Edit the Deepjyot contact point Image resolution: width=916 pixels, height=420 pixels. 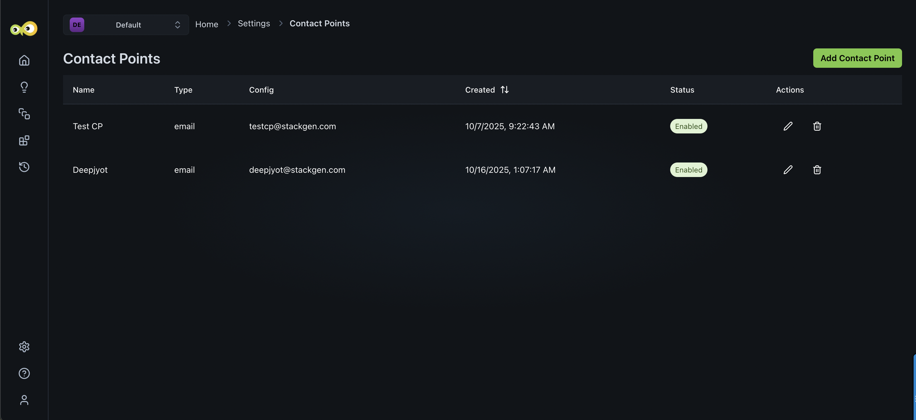(787, 170)
